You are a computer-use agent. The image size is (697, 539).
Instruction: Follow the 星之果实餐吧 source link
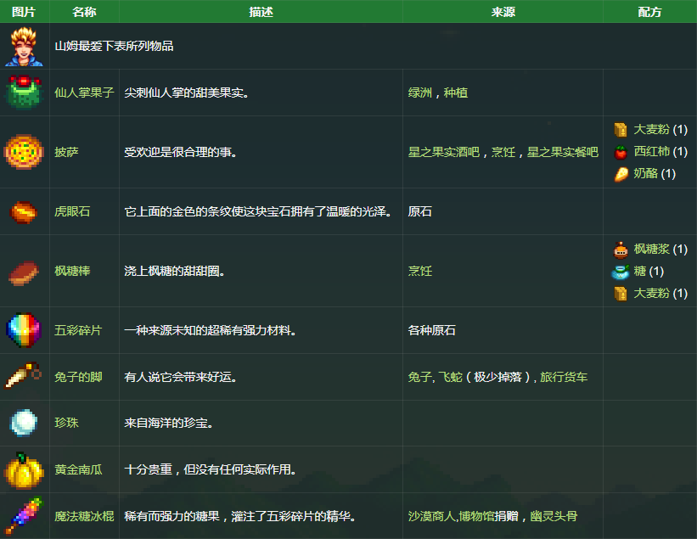[x=563, y=152]
